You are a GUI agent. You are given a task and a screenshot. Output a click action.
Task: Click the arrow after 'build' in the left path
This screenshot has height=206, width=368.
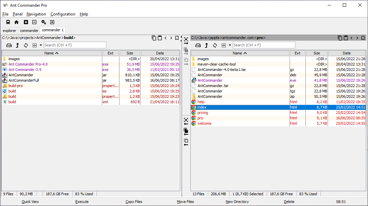pos(74,38)
